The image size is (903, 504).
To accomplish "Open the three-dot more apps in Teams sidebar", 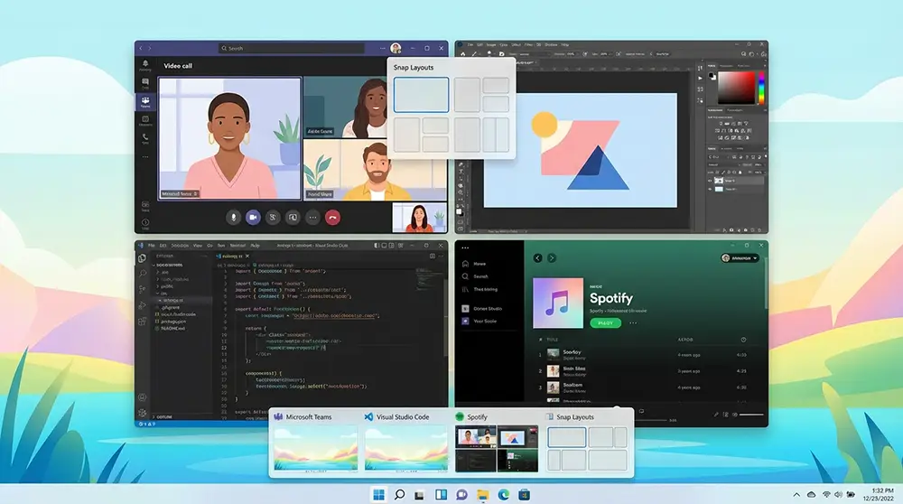I will 145,156.
